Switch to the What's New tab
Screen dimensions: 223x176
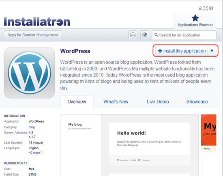click(116, 102)
